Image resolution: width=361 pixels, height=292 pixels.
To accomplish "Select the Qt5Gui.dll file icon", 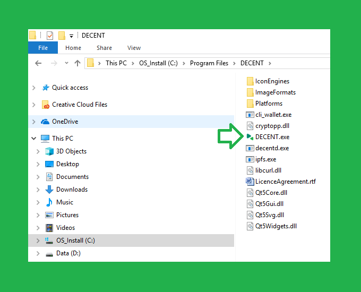I will (250, 204).
